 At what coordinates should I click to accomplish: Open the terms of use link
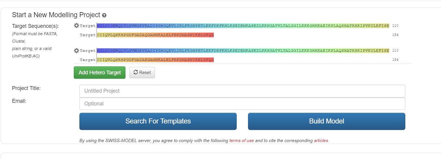click(241, 141)
